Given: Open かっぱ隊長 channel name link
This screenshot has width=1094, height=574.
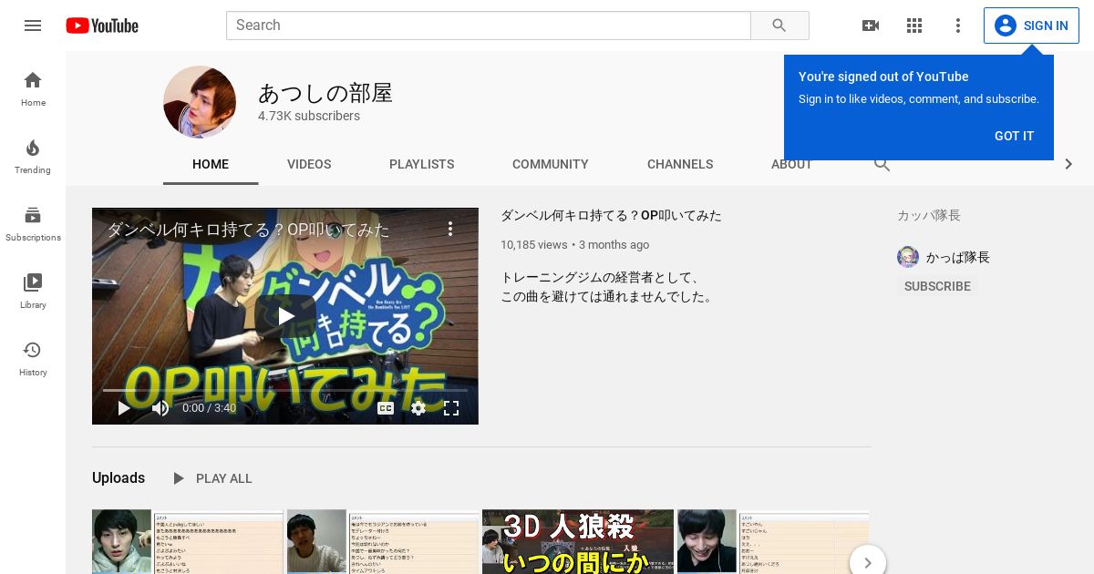Looking at the screenshot, I should coord(958,258).
